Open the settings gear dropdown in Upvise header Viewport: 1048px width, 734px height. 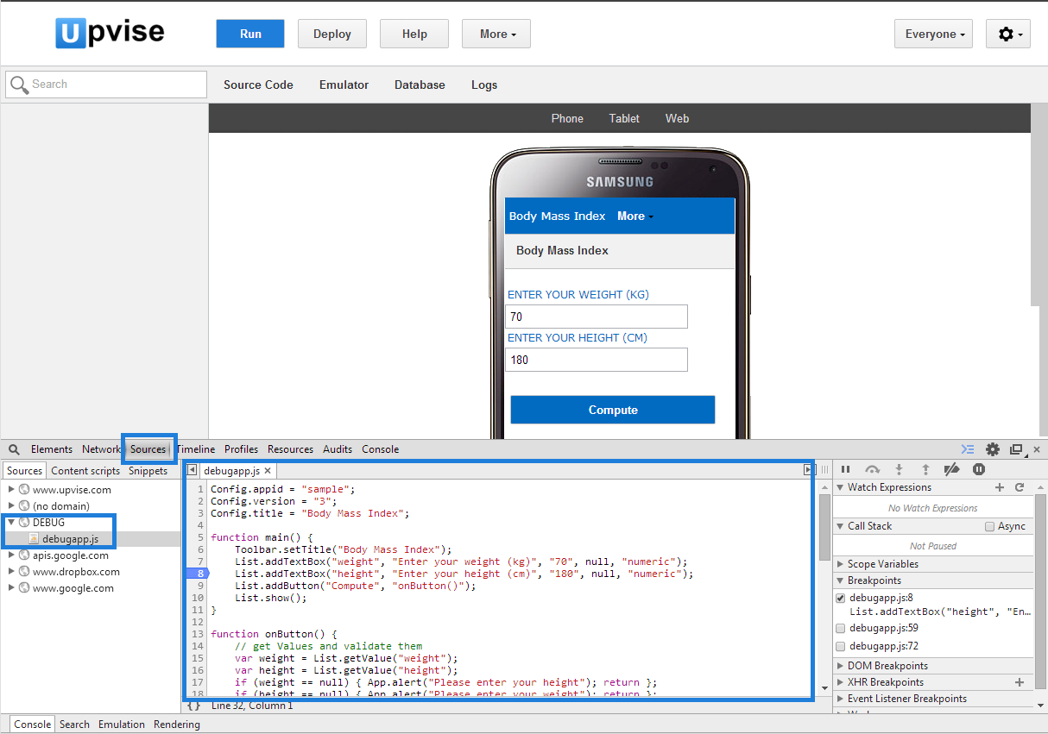tap(1008, 35)
